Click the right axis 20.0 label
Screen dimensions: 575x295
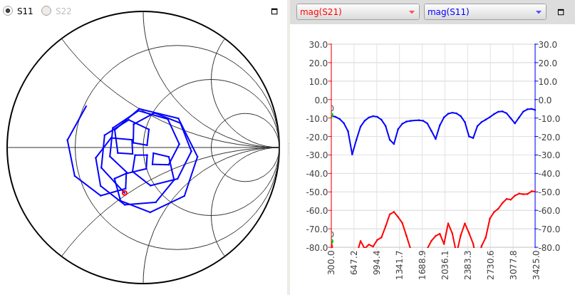[x=549, y=63]
